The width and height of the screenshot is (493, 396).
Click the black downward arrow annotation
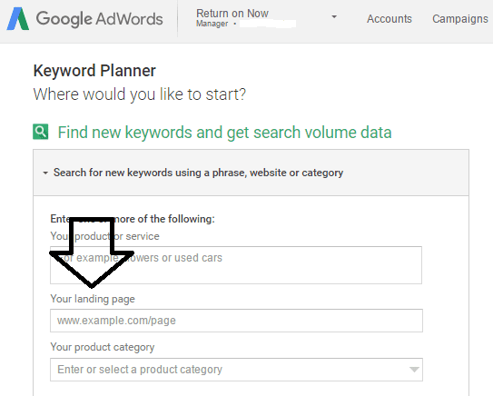(x=92, y=252)
